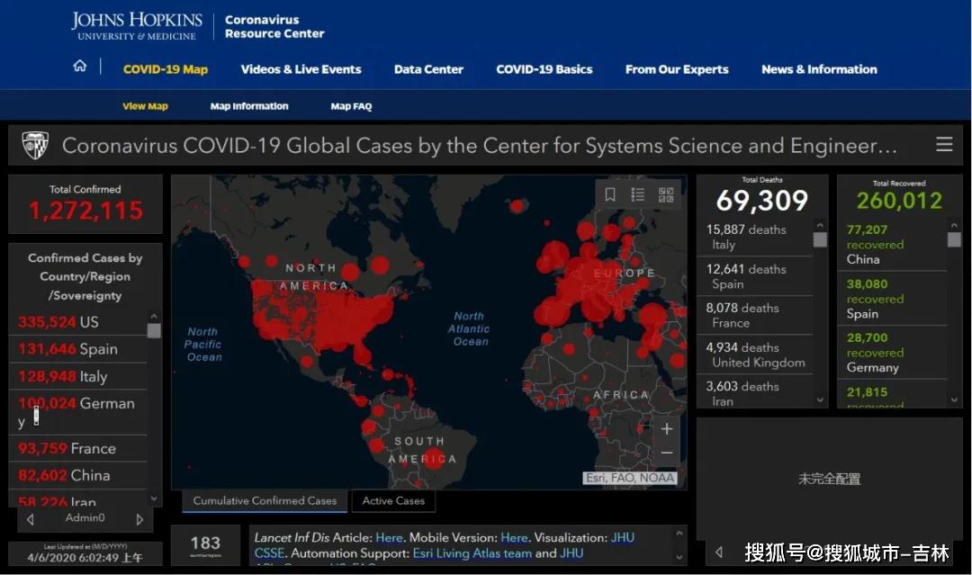Click the Johns Hopkins shield logo

click(x=35, y=146)
